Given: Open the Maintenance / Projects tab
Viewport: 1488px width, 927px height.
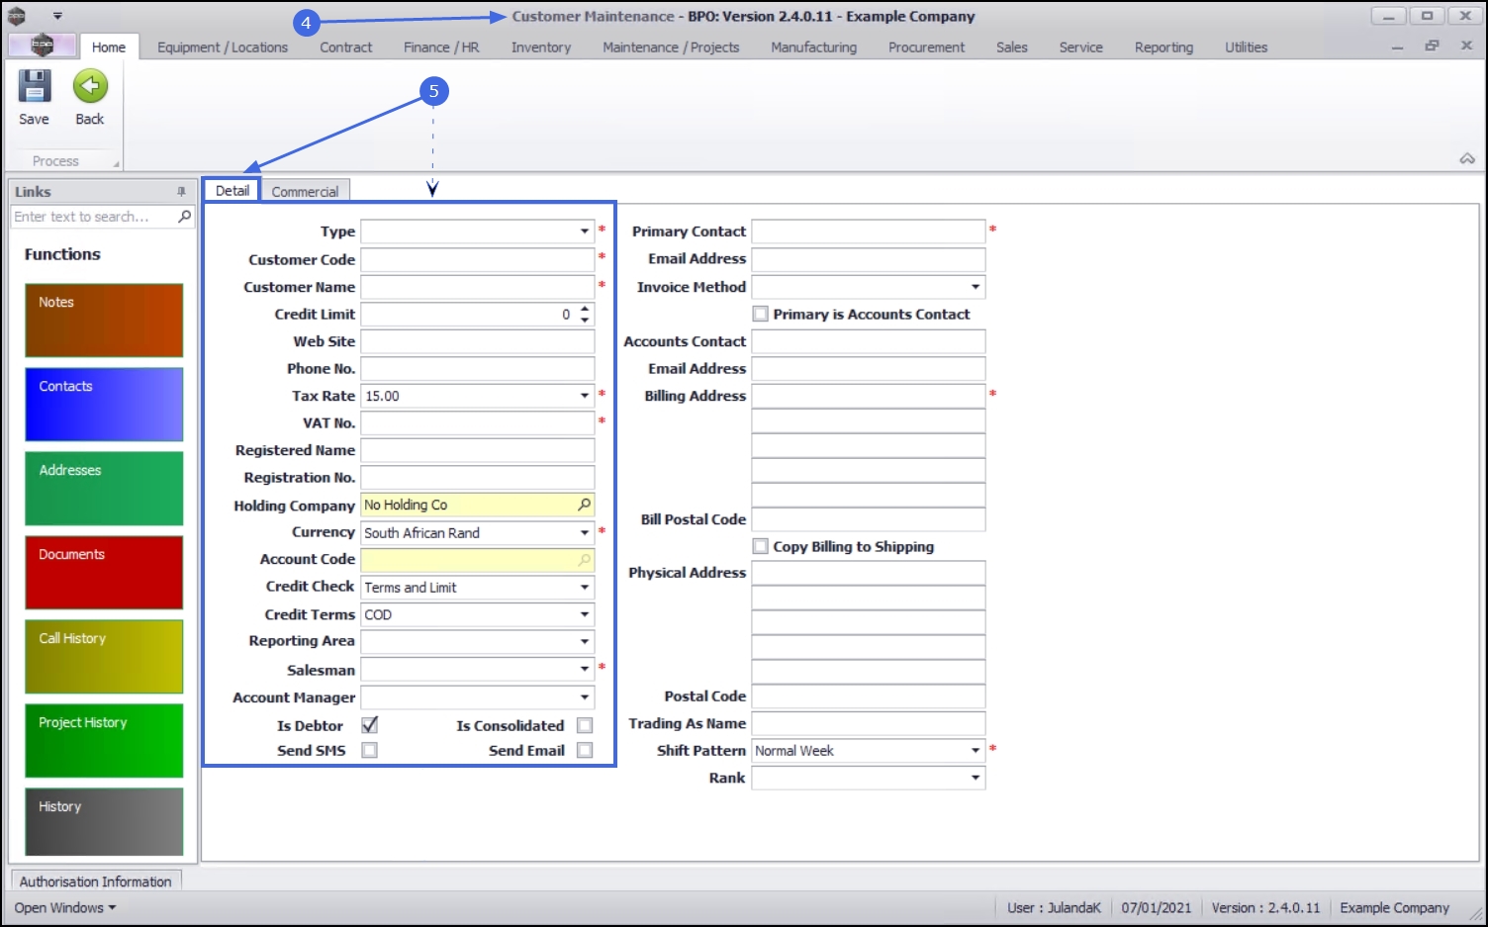Looking at the screenshot, I should [671, 46].
